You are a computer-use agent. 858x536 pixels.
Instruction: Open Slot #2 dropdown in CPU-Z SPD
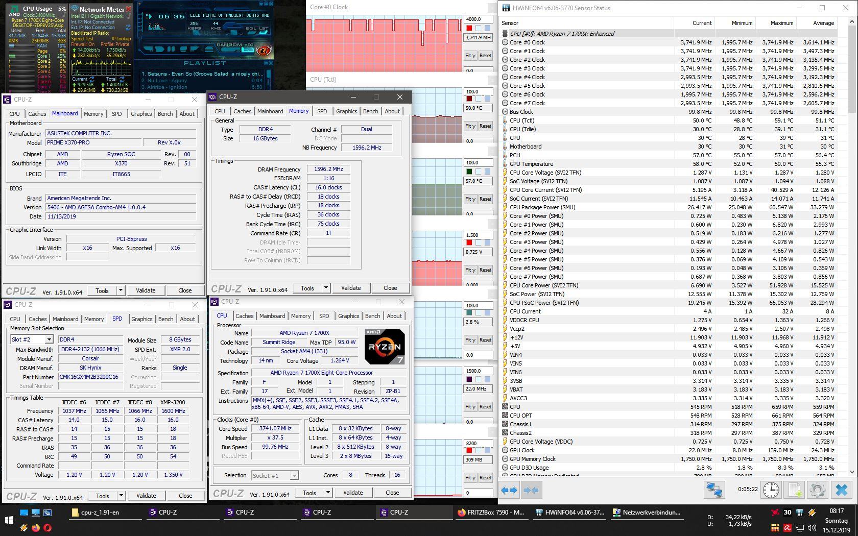point(49,339)
